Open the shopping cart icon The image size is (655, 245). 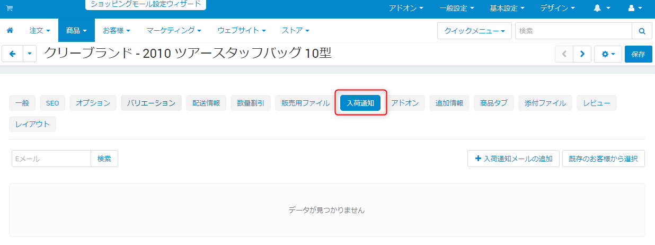(x=9, y=8)
